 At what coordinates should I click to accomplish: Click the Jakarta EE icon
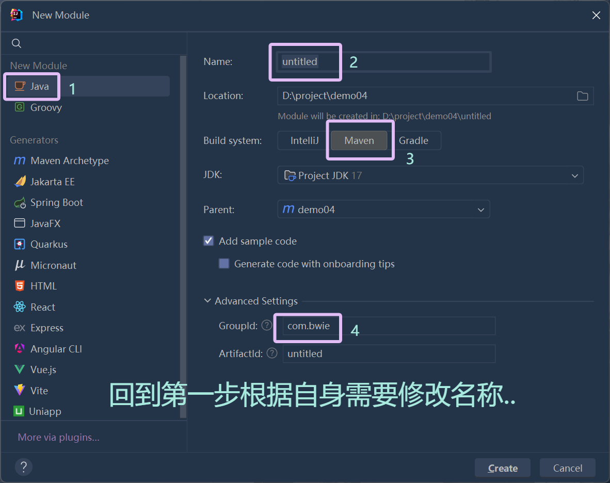point(20,182)
